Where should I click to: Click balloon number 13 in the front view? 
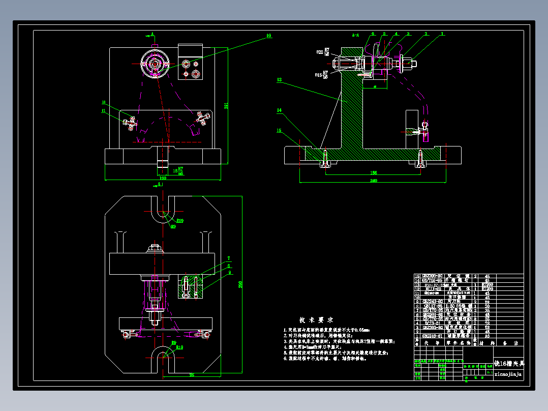[x=104, y=102]
